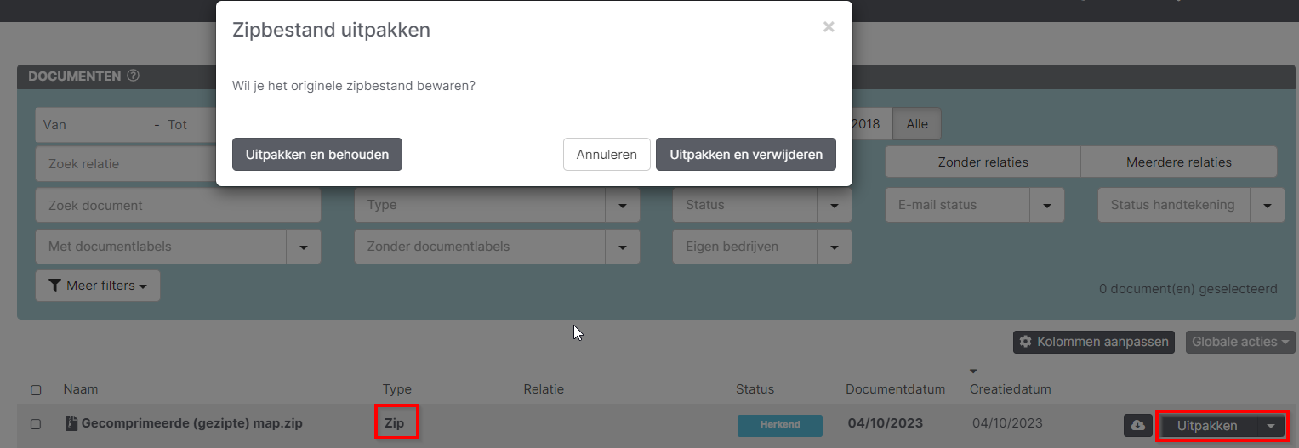Open the E-mail status dropdown

(x=1046, y=205)
